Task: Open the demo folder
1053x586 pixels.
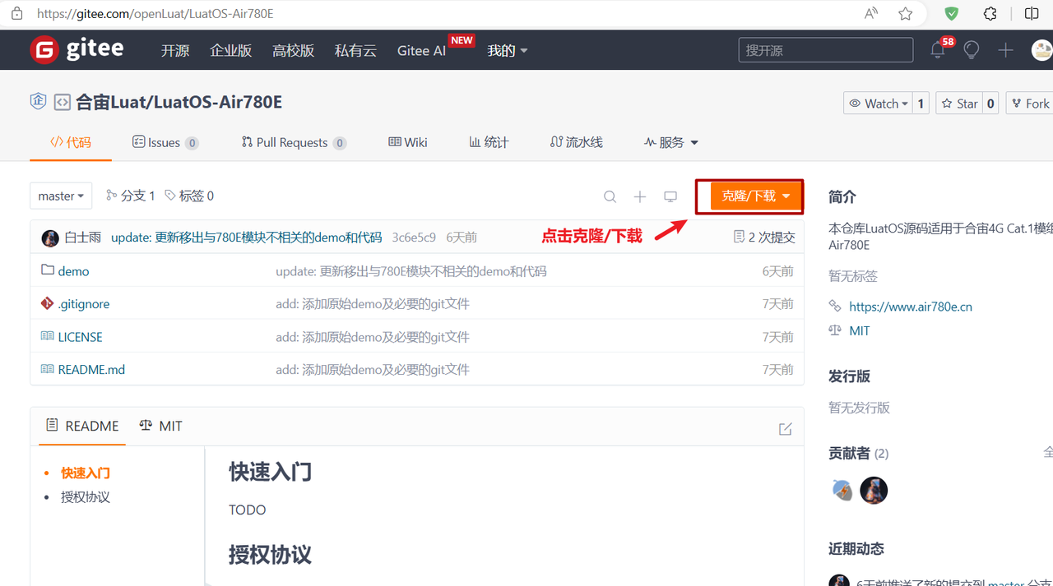Action: 74,270
